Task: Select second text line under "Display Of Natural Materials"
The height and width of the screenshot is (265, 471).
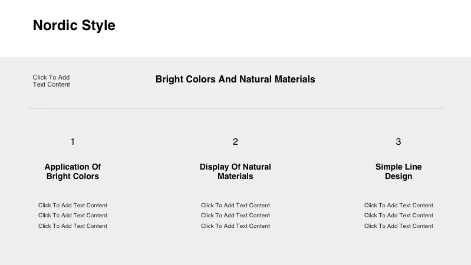Action: pos(235,216)
